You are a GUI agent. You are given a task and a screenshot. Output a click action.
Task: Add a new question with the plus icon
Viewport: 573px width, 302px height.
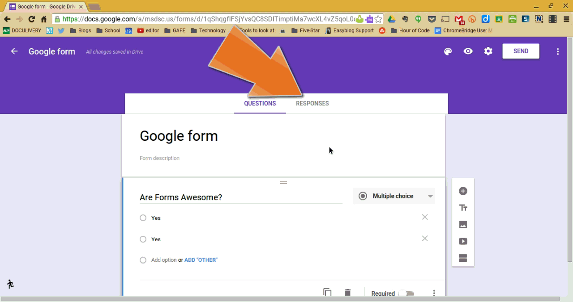coord(462,191)
